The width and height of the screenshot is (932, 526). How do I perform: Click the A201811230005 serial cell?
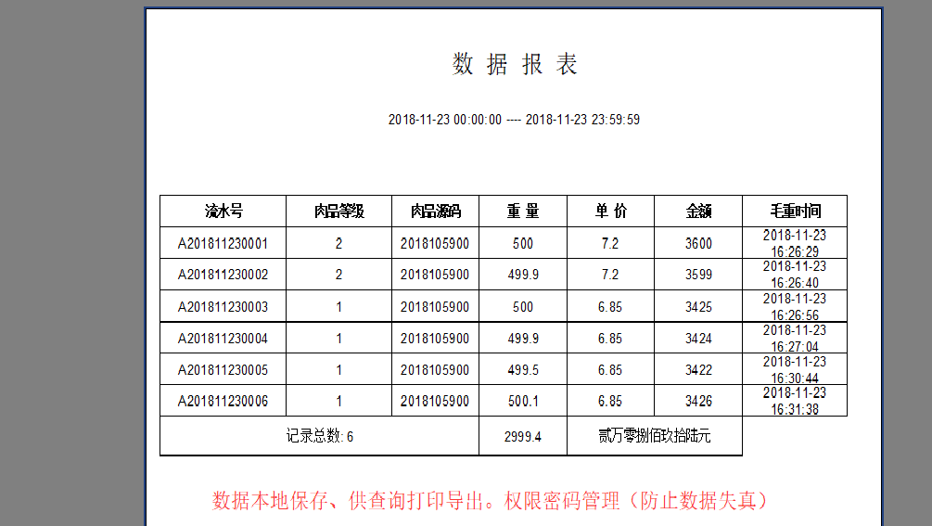223,370
